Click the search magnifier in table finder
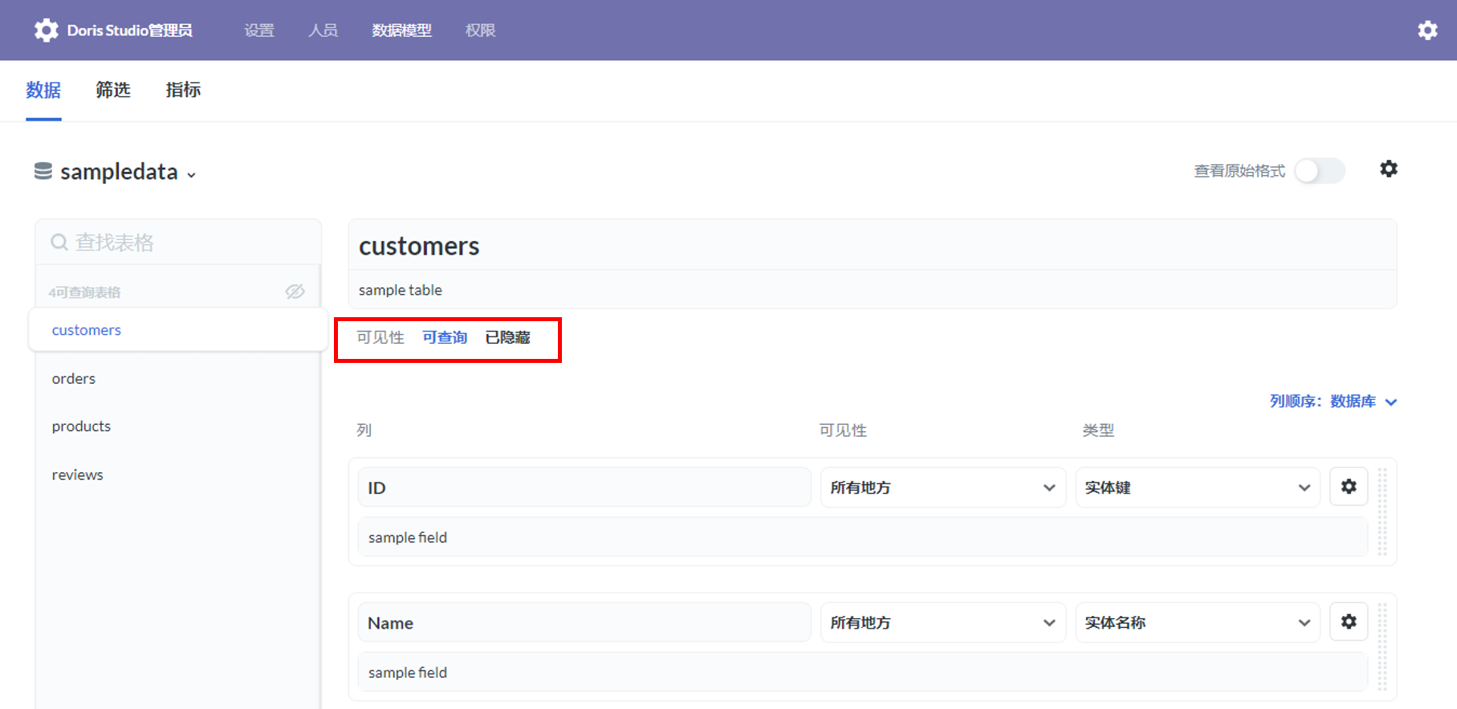This screenshot has width=1457, height=709. pyautogui.click(x=59, y=242)
